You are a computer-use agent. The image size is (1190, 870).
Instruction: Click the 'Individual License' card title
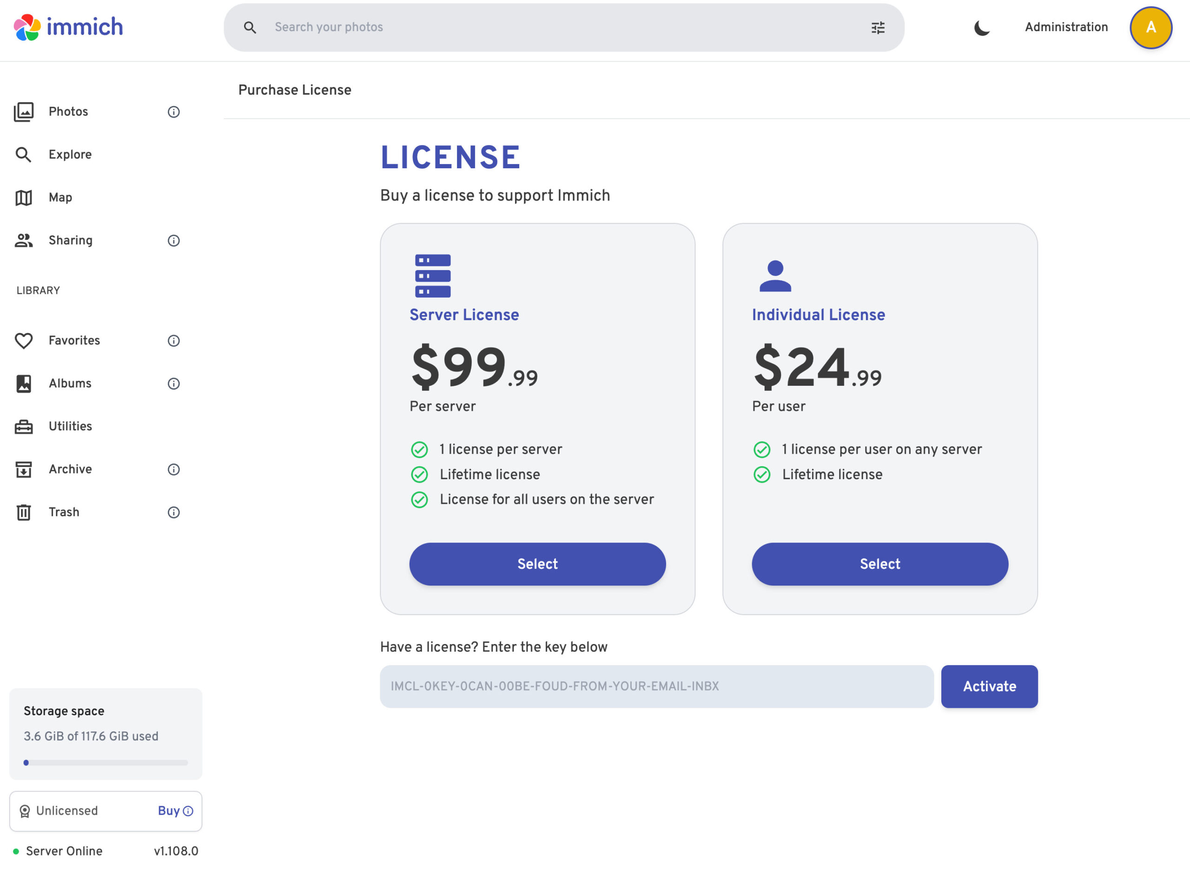coord(818,315)
